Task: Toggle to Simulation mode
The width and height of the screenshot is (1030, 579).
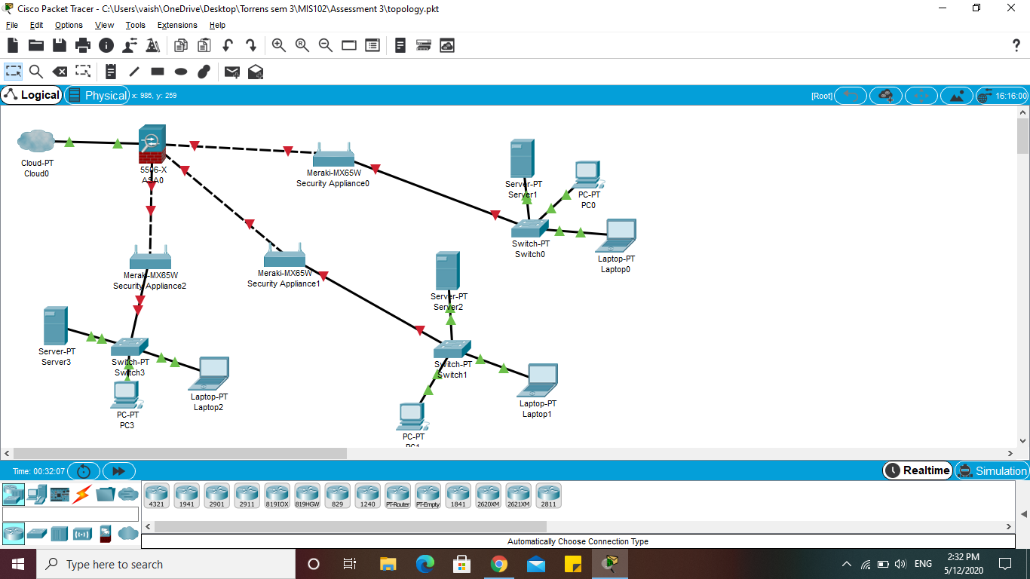Action: [992, 470]
